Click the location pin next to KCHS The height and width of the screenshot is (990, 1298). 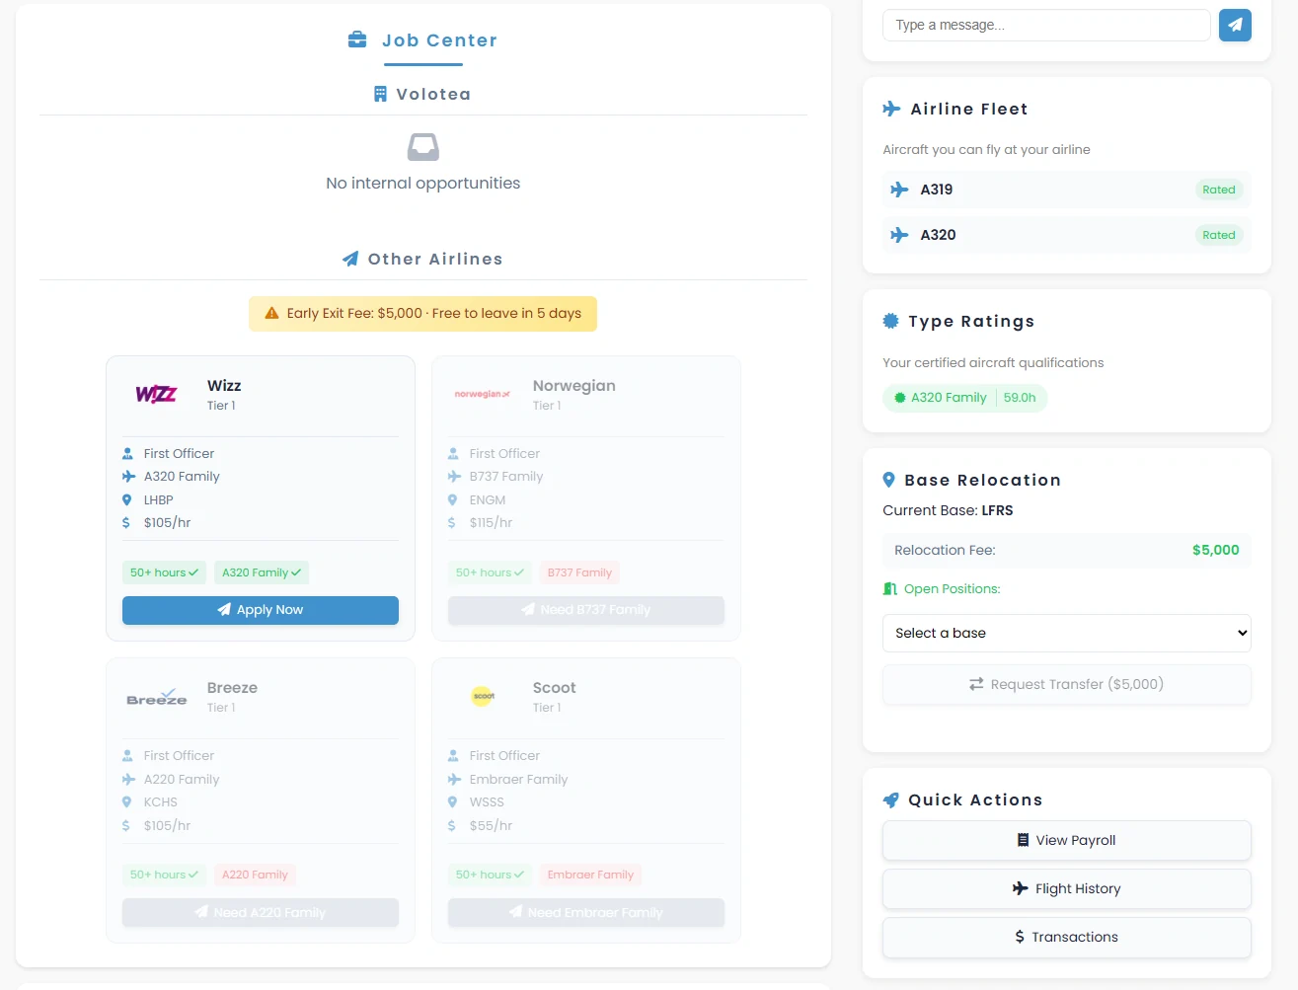pyautogui.click(x=126, y=802)
